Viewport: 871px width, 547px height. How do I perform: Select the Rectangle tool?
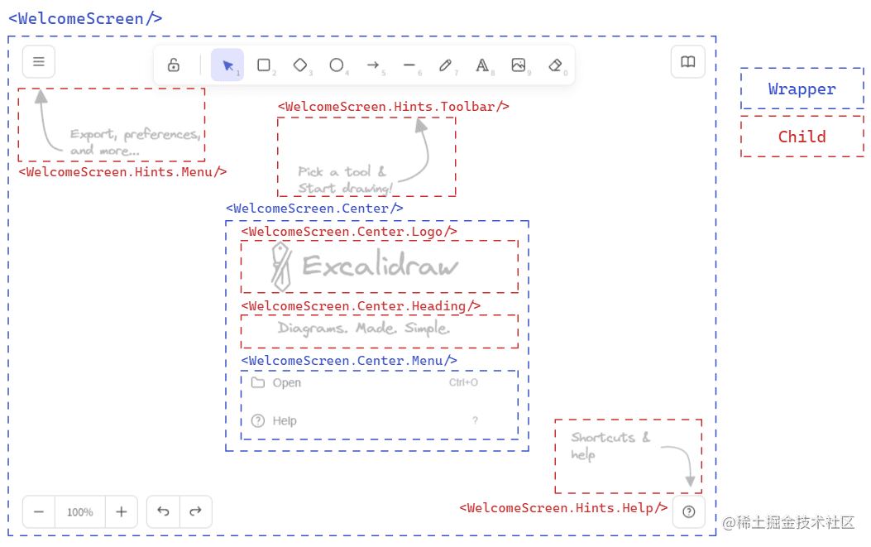click(264, 65)
